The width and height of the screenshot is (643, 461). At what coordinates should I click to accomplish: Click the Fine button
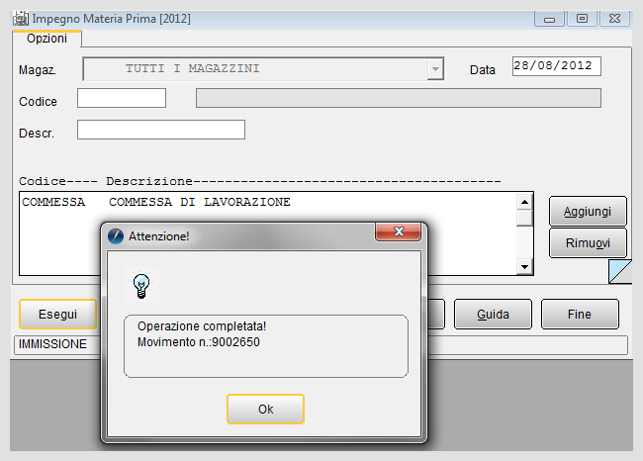[580, 315]
